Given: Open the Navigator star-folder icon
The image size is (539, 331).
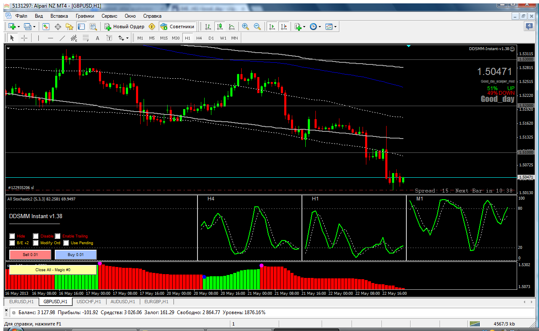Looking at the screenshot, I should point(69,27).
